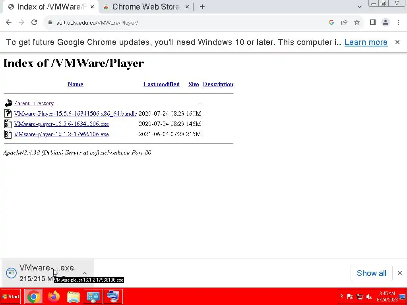Open a new browser tab
The height and width of the screenshot is (305, 407).
(202, 7)
